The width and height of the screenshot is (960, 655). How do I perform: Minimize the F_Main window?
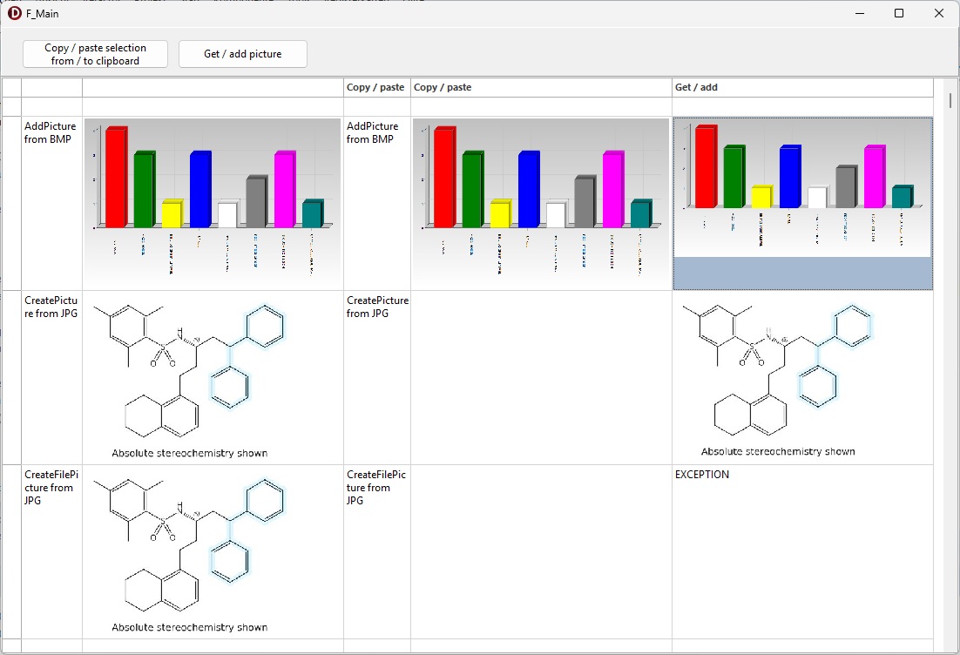coord(859,13)
